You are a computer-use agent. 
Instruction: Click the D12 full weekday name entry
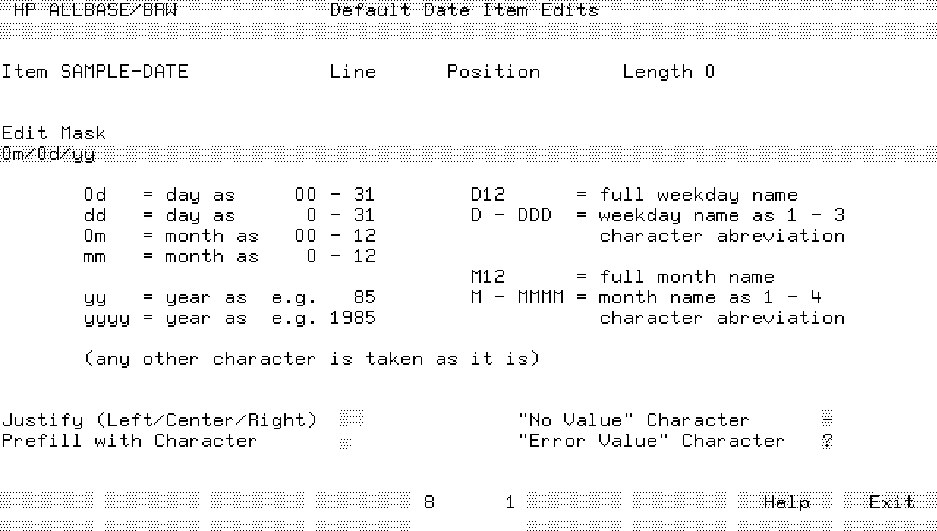[488, 195]
